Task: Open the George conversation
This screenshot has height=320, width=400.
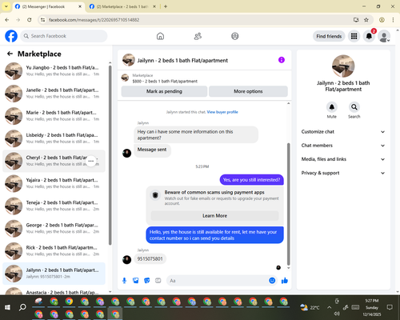Action: 54,229
